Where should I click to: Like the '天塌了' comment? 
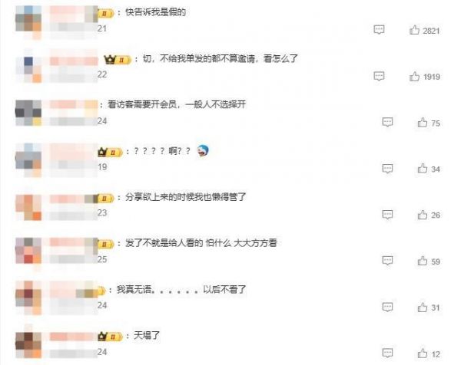423,353
